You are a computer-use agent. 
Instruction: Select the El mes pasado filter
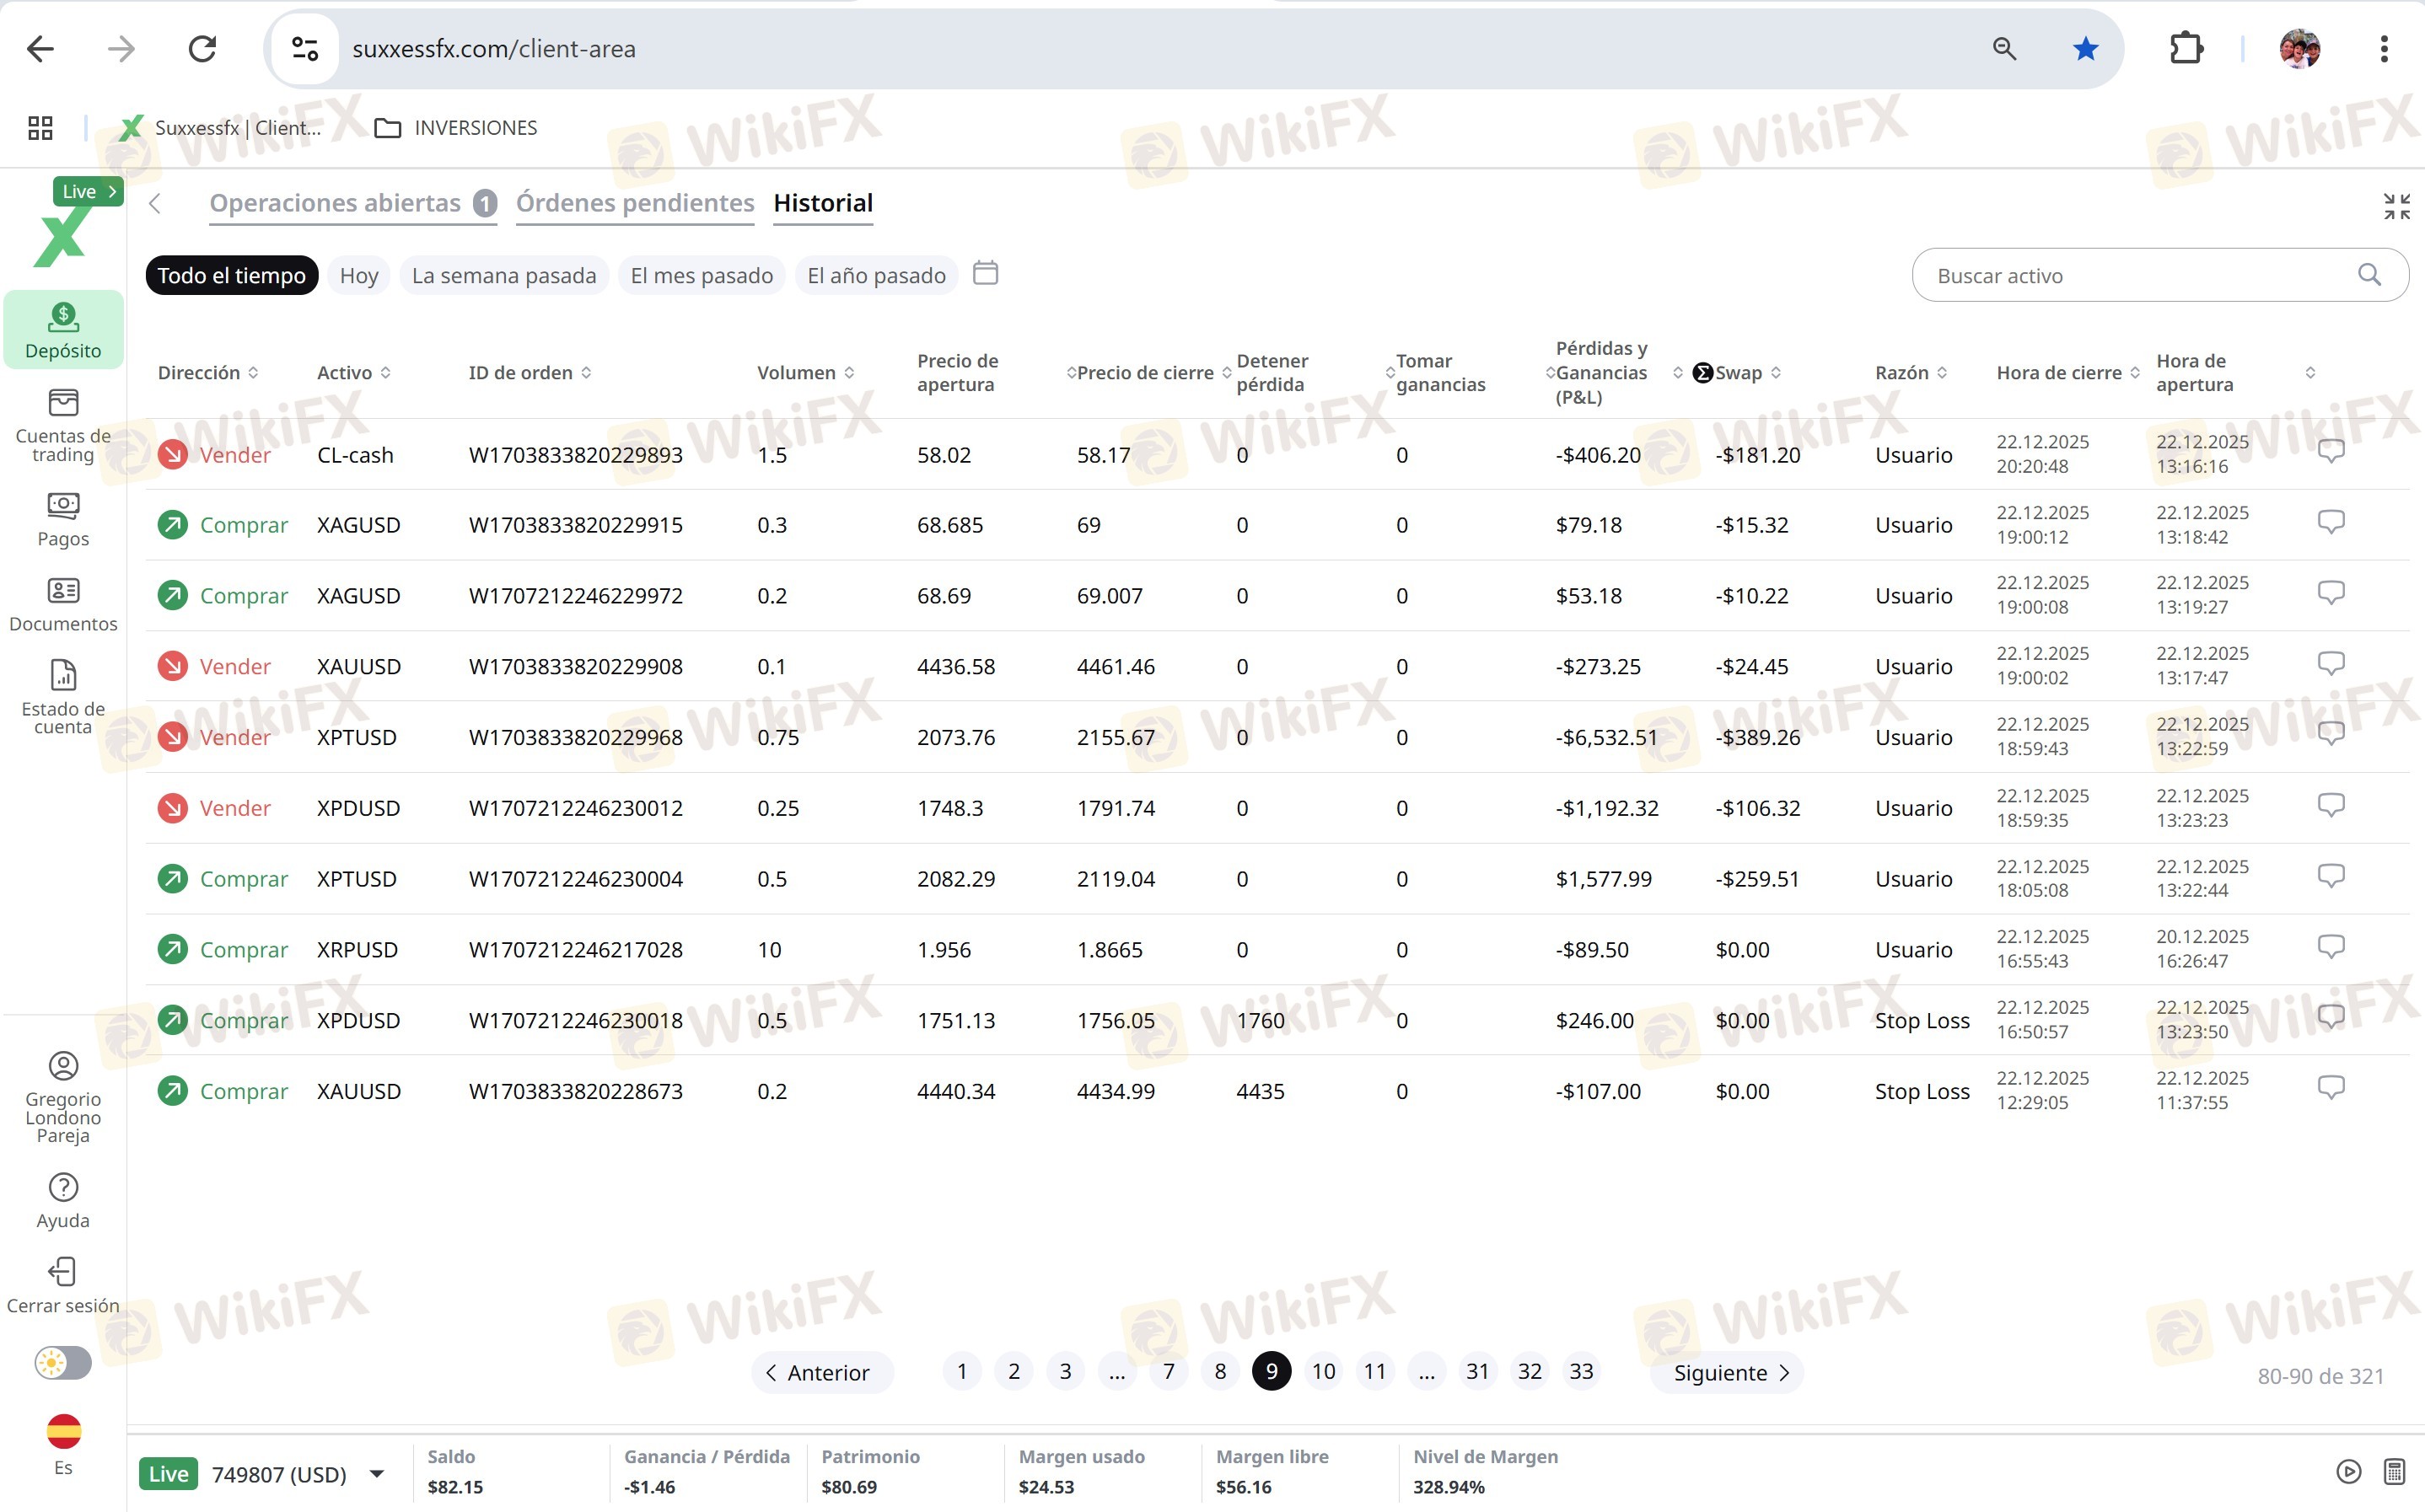point(702,275)
